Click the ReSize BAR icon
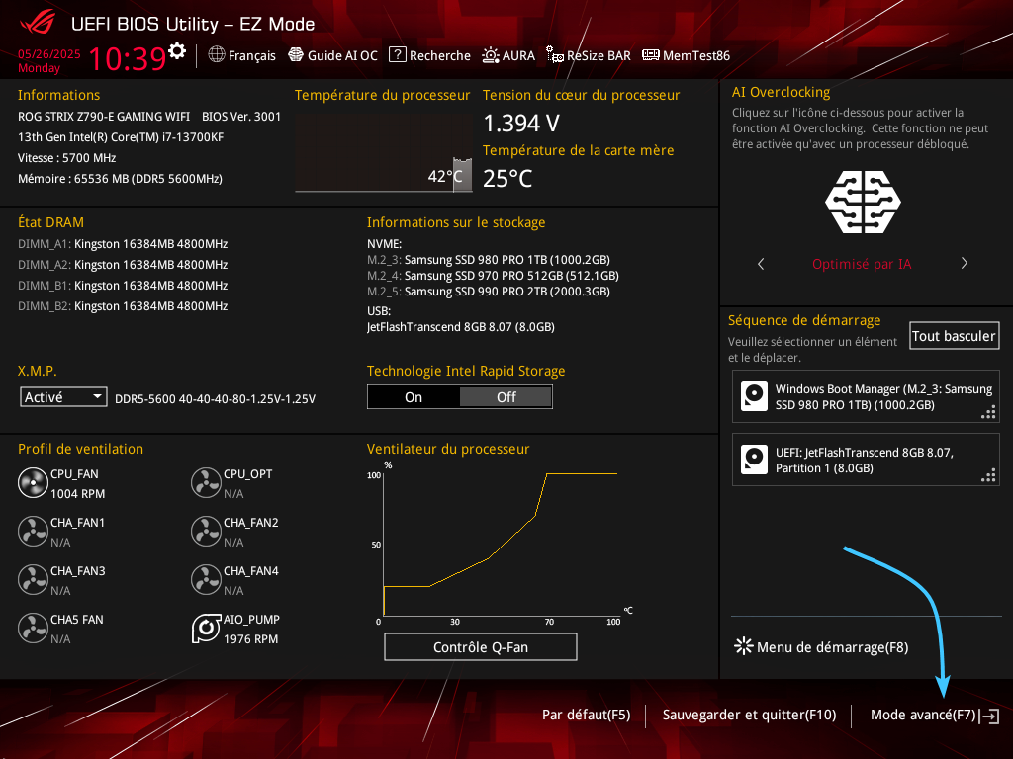1013x759 pixels. (x=554, y=55)
